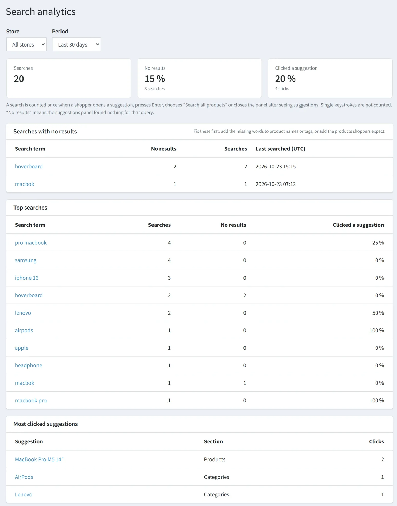The image size is (397, 506).
Task: Click the Clicked a suggestion 20 % card
Action: [330, 78]
